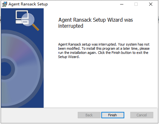Click the 'Setup Wizard was interrupted' heading
The width and height of the screenshot is (159, 124).
96,23
